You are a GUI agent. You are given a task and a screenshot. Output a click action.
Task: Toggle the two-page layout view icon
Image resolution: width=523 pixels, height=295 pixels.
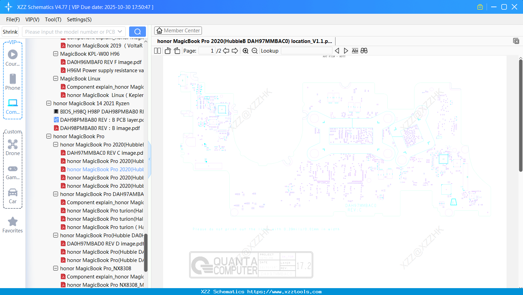point(157,51)
